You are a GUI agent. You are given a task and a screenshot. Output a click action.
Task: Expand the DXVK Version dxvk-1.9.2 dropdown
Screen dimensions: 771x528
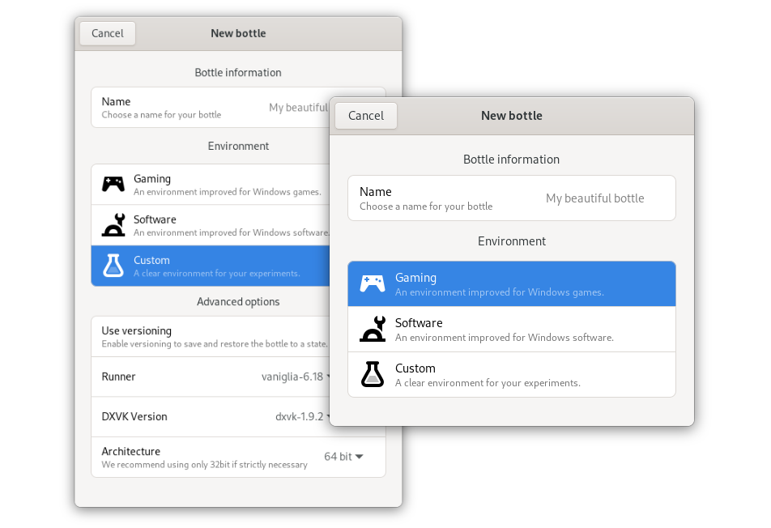[301, 417]
